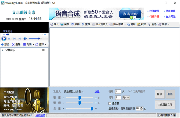The height and width of the screenshot is (118, 180).
Task: Select all text with 全选
Action: pyautogui.click(x=152, y=24)
